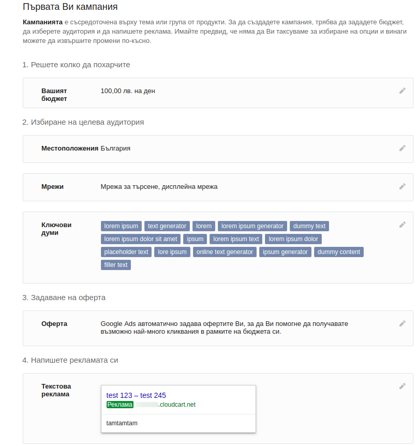Open the 'test 123 – test 245' ad headline

(x=136, y=395)
